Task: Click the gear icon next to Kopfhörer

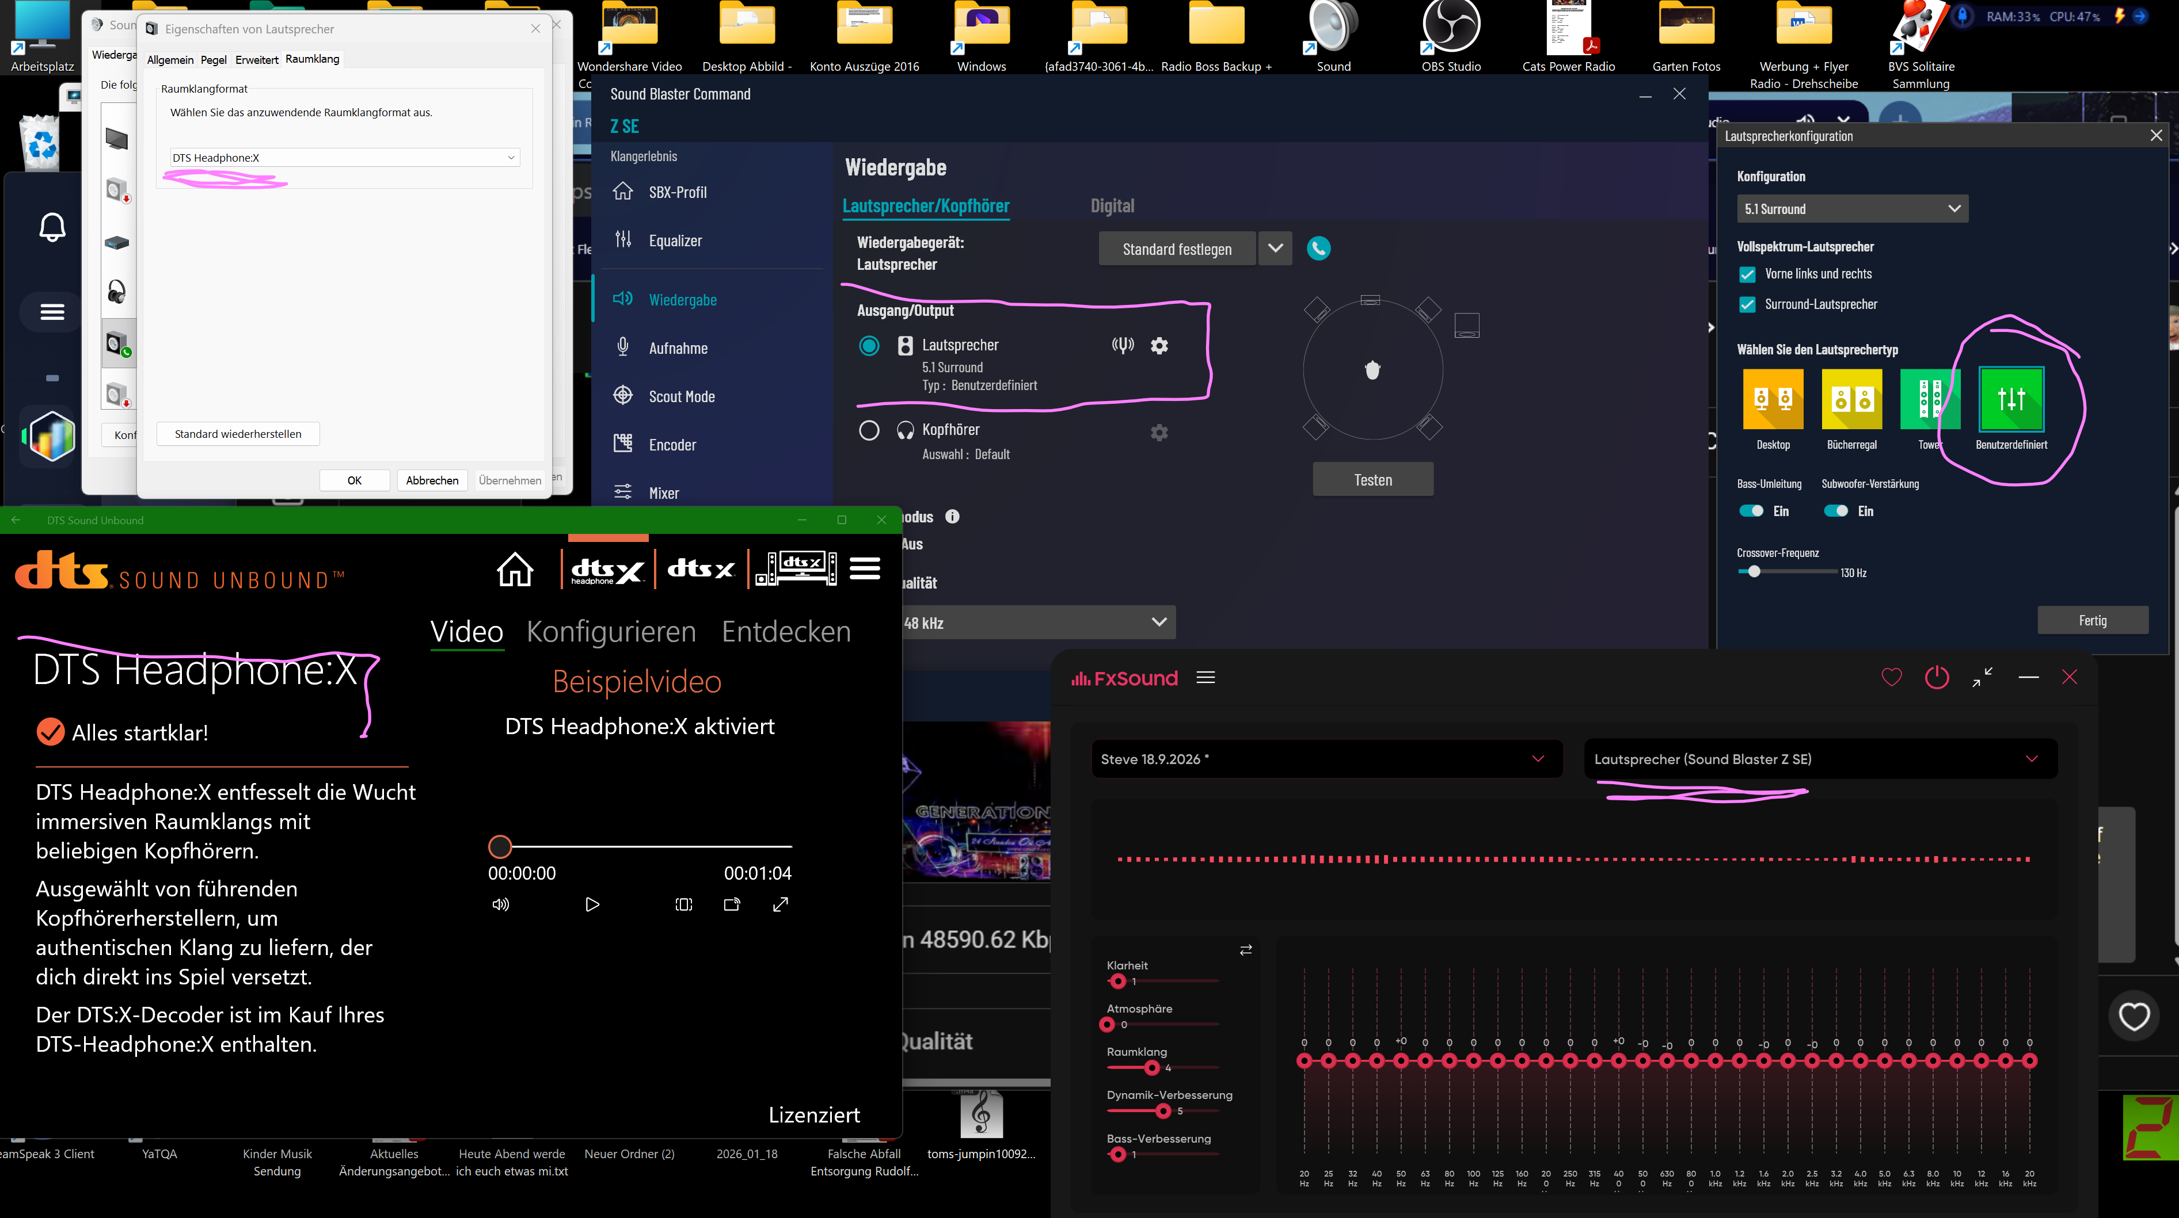Action: [1159, 432]
